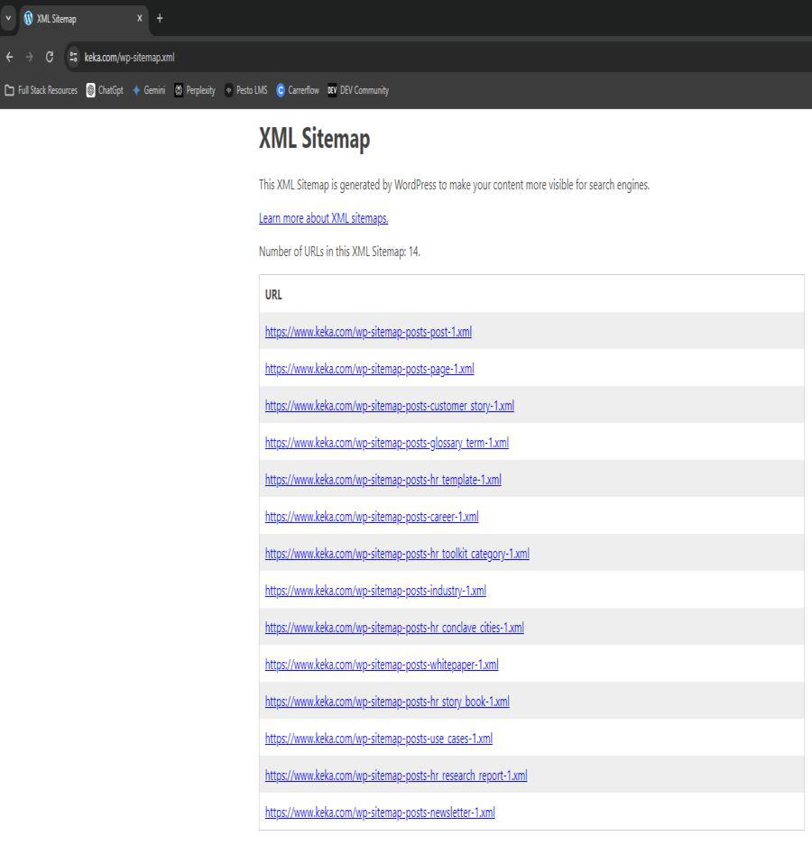812x854 pixels.
Task: Open the posts-hr_conclave_cities-1.xml sitemap link
Action: coord(394,628)
